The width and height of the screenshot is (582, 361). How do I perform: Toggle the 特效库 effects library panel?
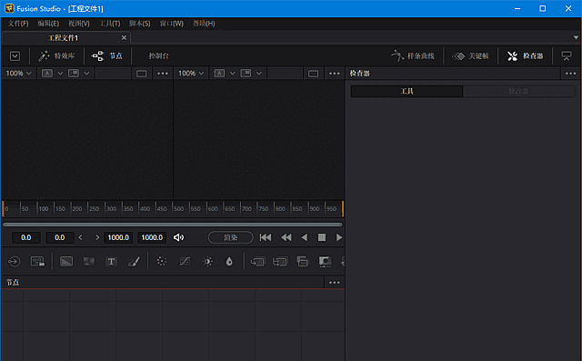[x=56, y=56]
